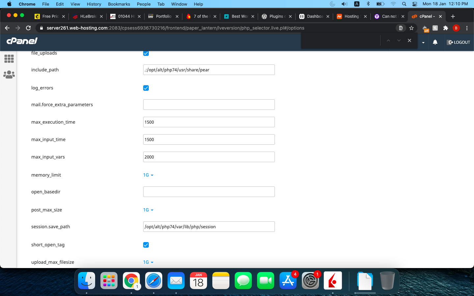Click the browser back arrow
Screen dimensions: 474x296
[7, 28]
